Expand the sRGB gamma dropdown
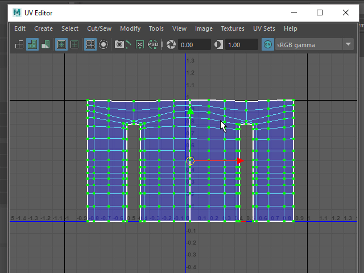This screenshot has width=364, height=273. click(348, 44)
